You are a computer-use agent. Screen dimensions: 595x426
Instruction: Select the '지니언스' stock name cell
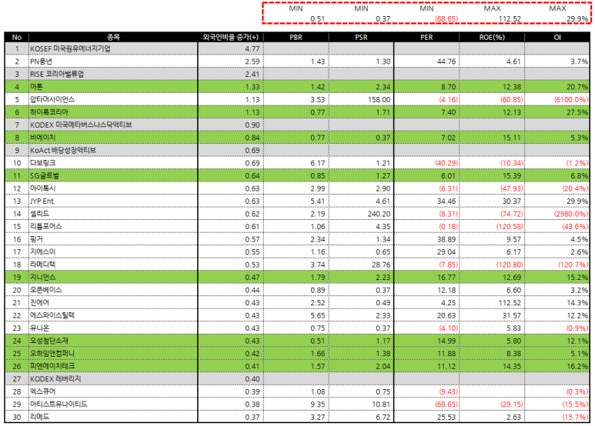tap(113, 277)
